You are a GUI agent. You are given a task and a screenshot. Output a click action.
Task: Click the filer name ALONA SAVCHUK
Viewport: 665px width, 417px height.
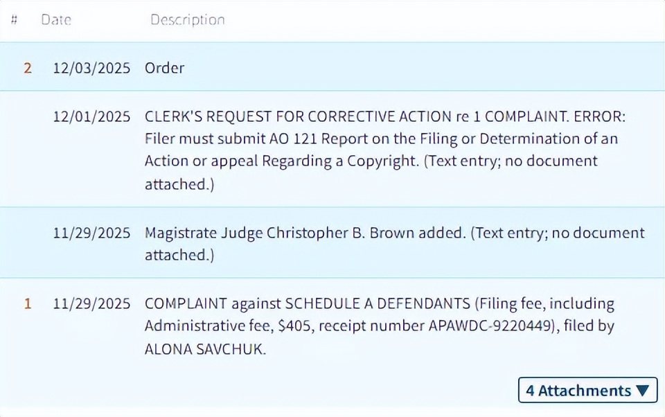tap(205, 349)
